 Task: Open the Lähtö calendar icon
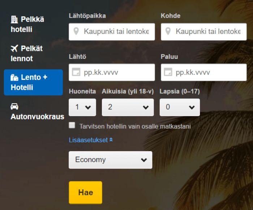(76, 73)
